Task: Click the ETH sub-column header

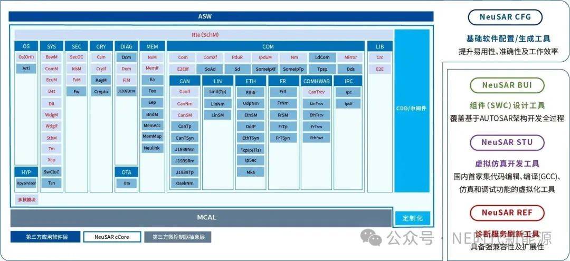Action: [251, 81]
